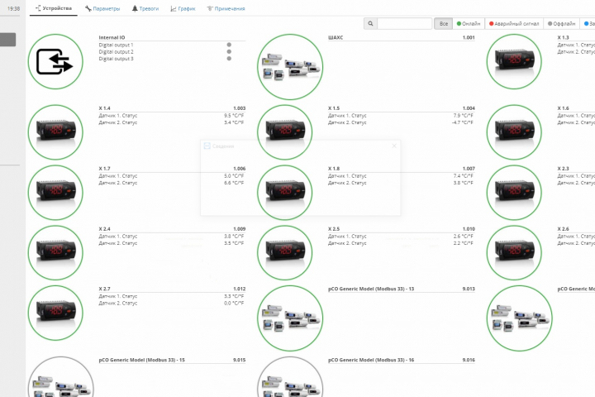Switch to the Устройства tab

tap(54, 8)
